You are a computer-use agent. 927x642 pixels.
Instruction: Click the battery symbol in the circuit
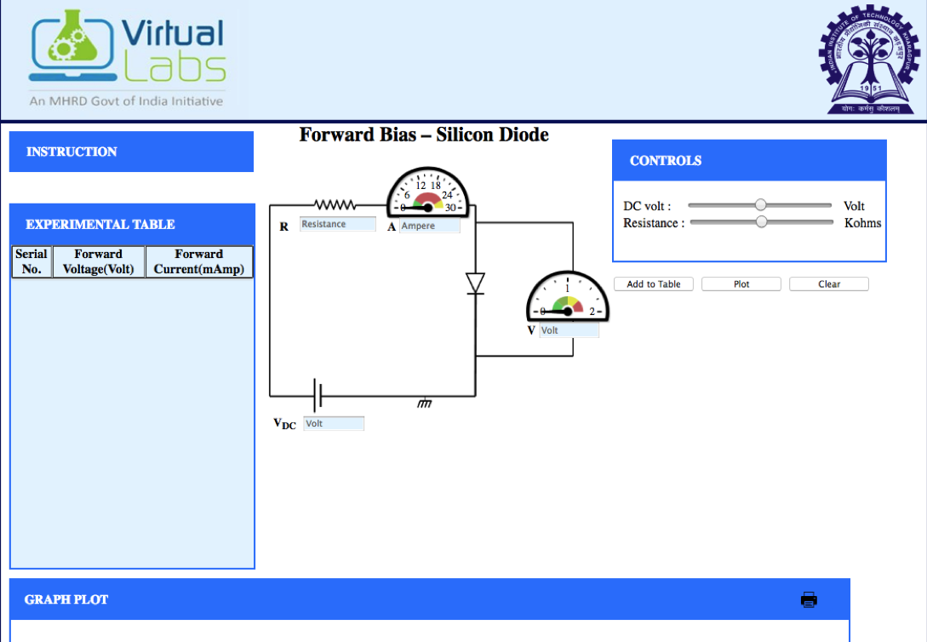(318, 396)
